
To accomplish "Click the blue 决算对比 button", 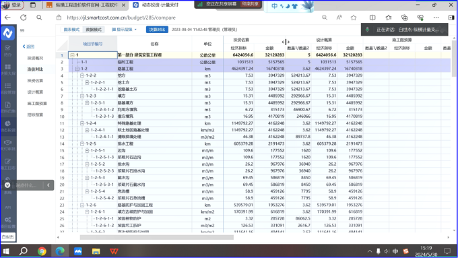I will [x=157, y=30].
